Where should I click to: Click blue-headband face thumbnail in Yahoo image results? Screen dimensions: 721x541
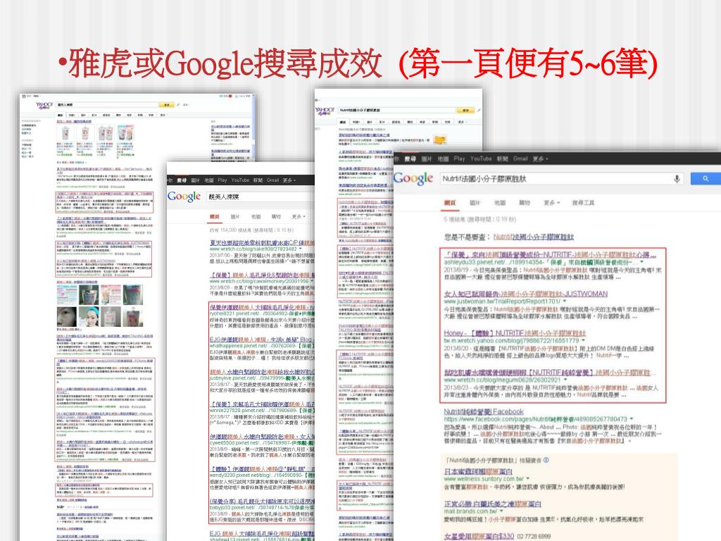tap(89, 318)
